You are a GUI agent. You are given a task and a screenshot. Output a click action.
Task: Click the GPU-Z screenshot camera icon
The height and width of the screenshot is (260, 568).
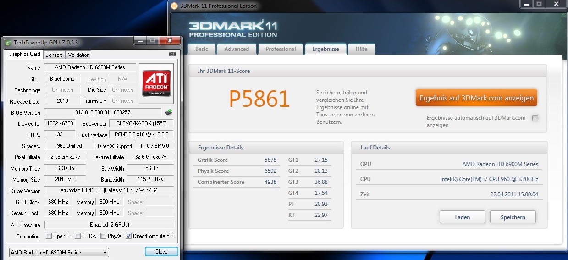coord(172,54)
